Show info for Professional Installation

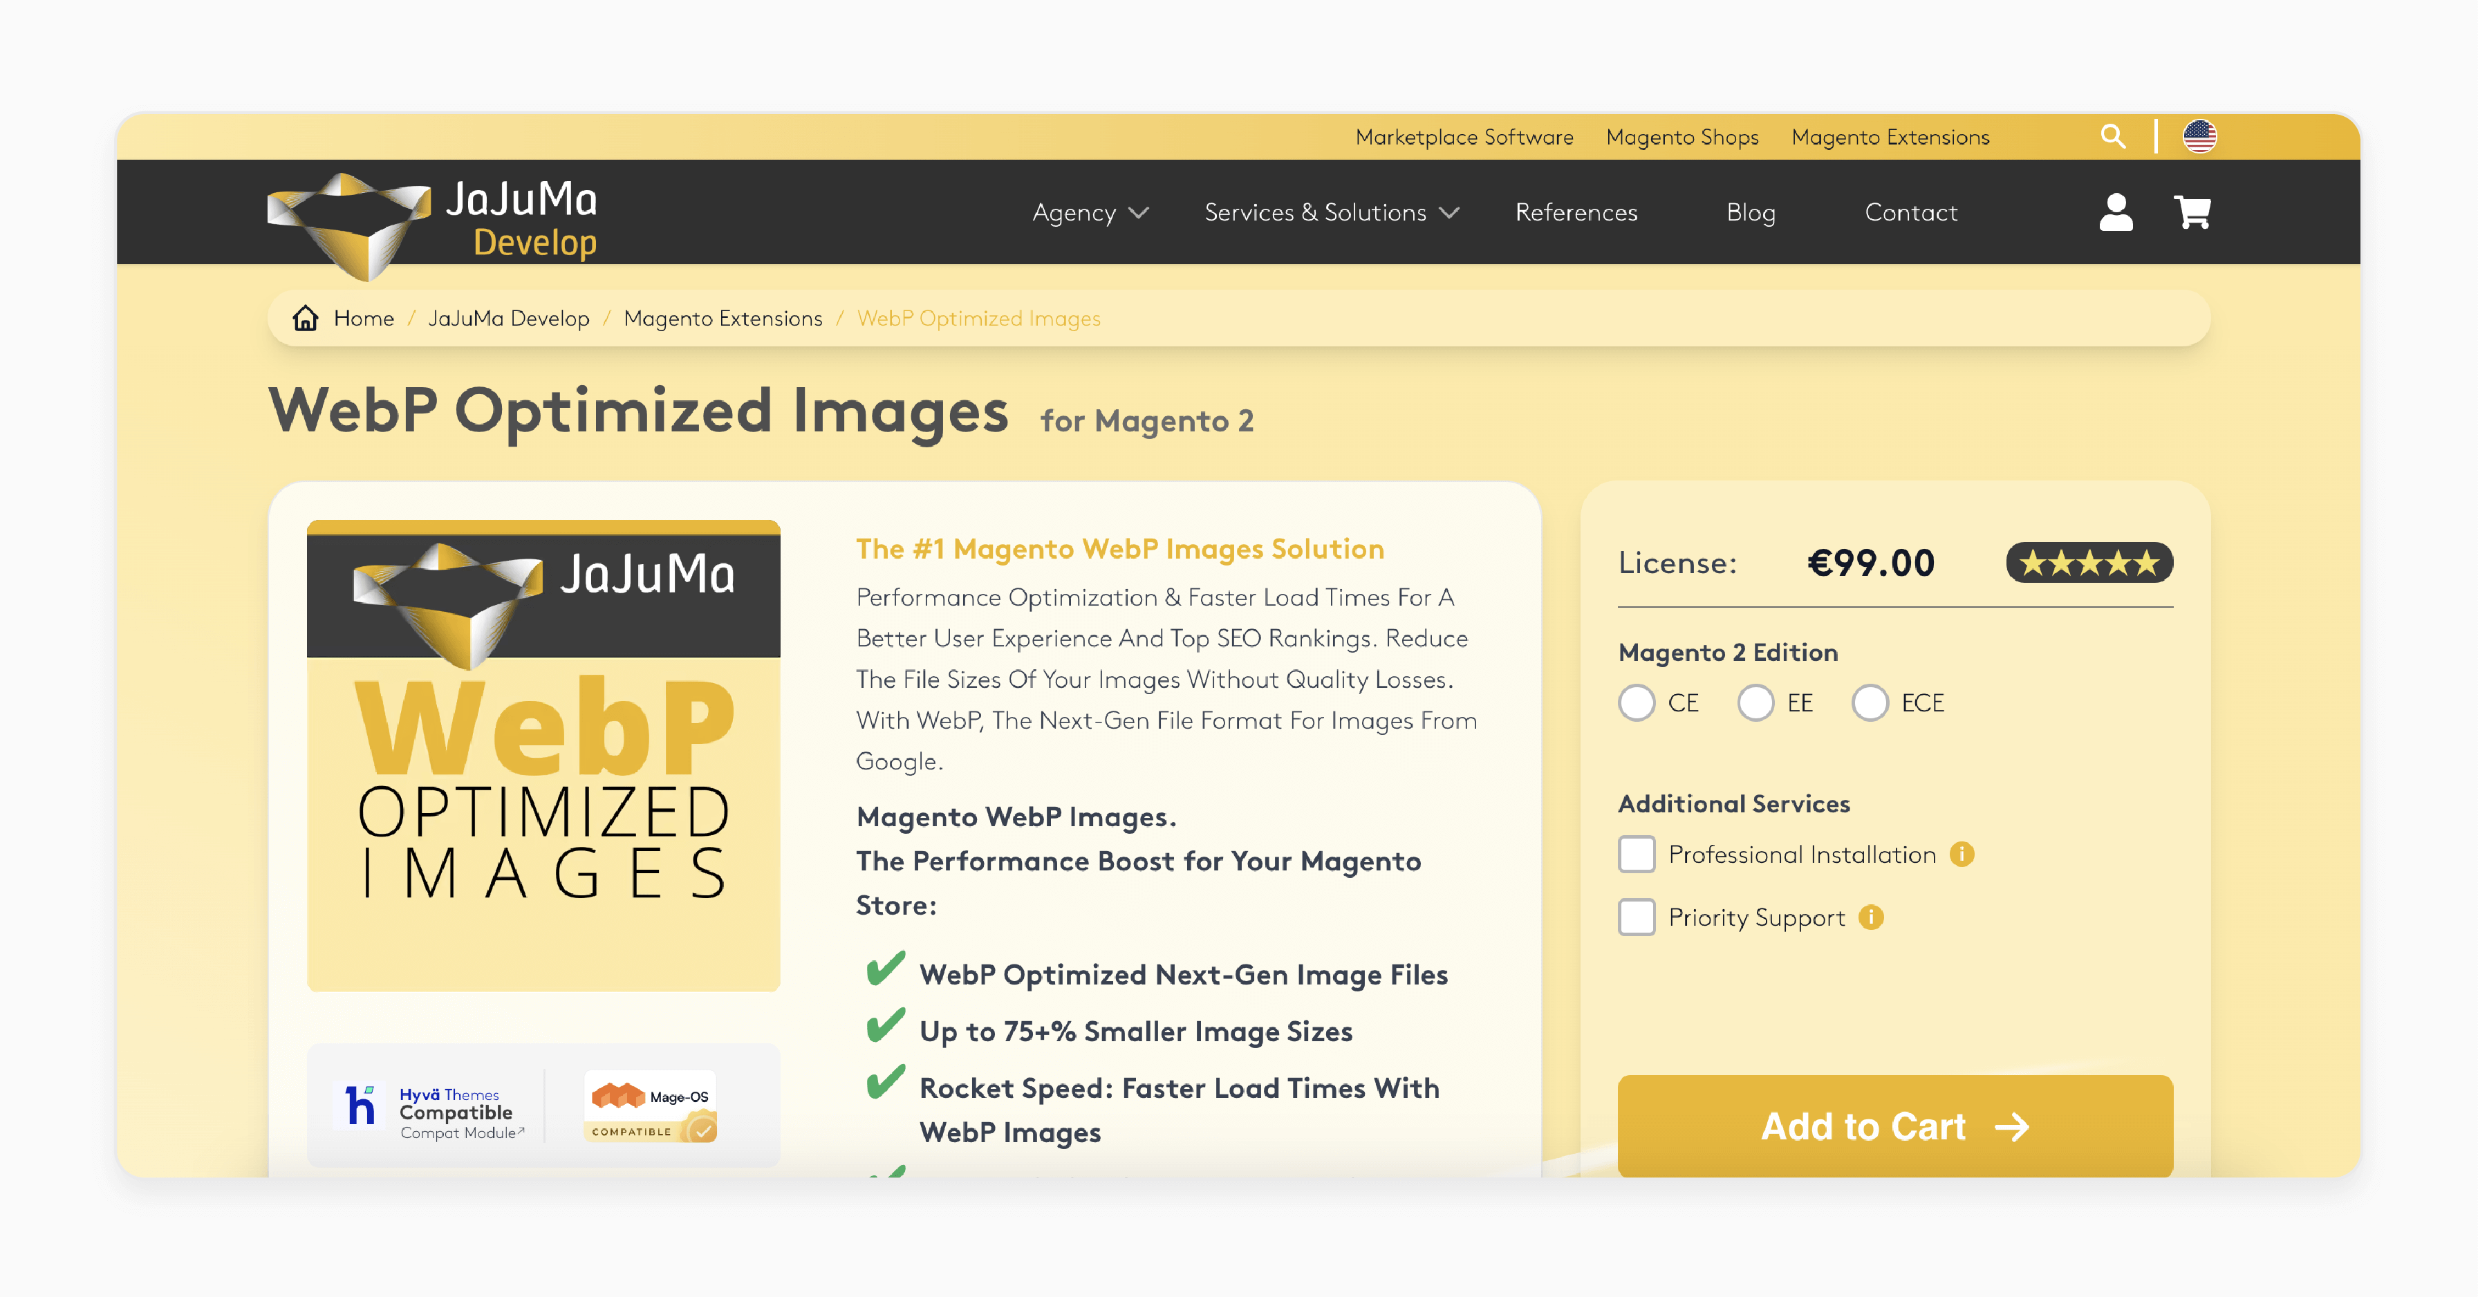pyautogui.click(x=1962, y=855)
